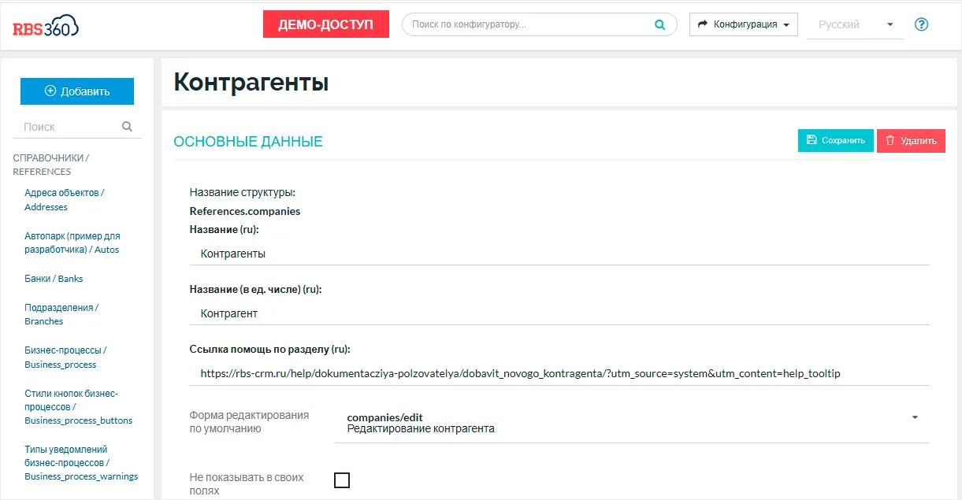This screenshot has height=500, width=962.
Task: Click the help link URL input field
Action: 559,373
